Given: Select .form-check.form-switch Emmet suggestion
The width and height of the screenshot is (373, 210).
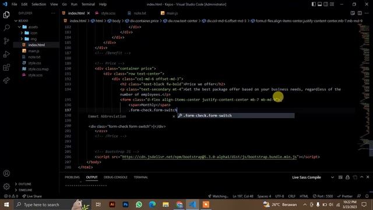Looking at the screenshot, I should tap(235, 116).
